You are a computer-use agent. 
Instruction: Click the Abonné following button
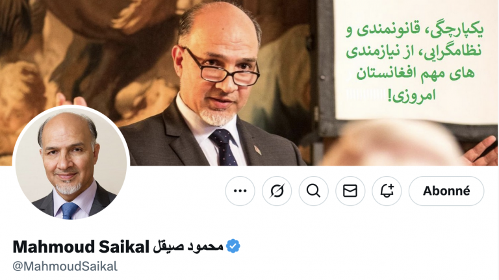tap(446, 191)
